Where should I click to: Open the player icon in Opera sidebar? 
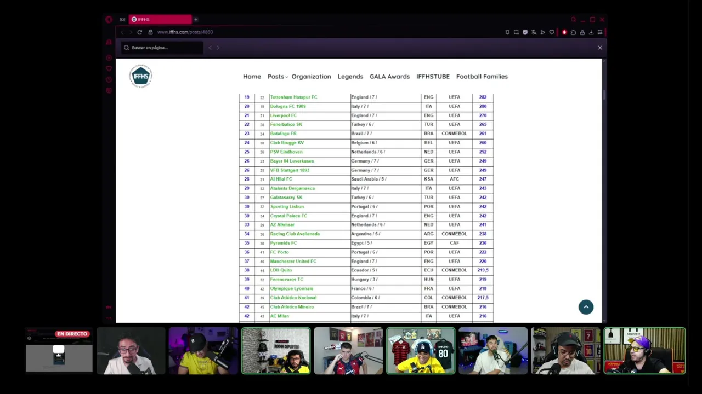pyautogui.click(x=109, y=57)
